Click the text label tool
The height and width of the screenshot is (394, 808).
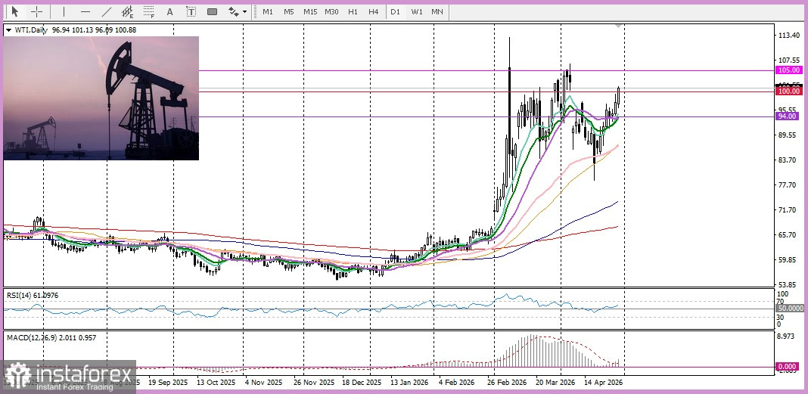[191, 11]
